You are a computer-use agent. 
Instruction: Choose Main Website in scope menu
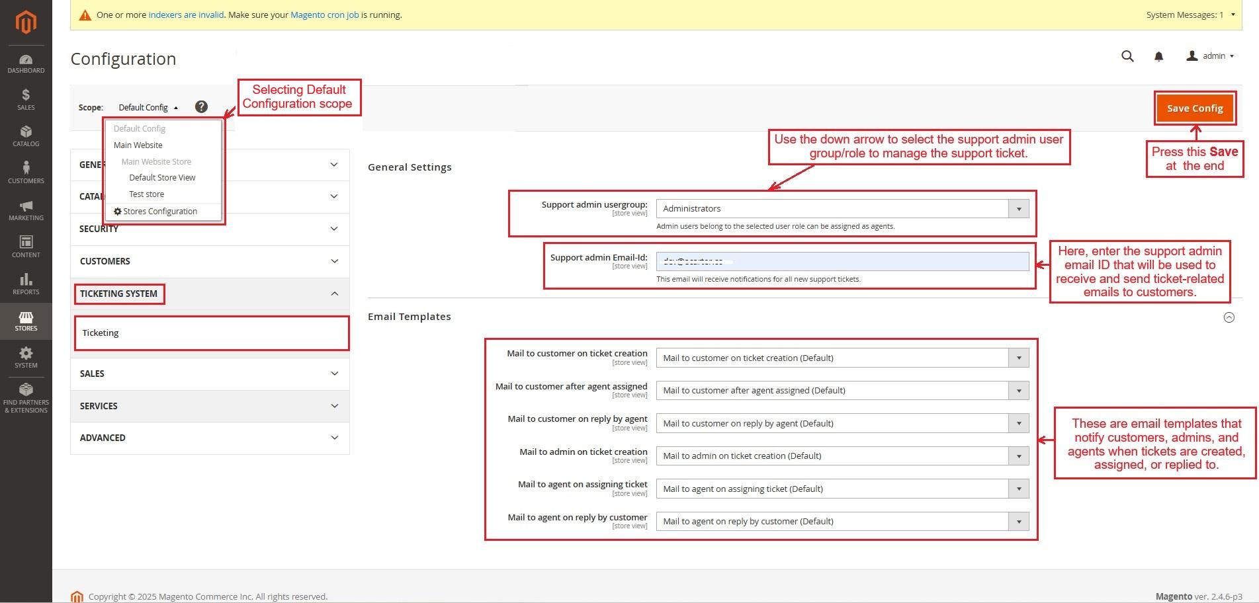[x=138, y=145]
